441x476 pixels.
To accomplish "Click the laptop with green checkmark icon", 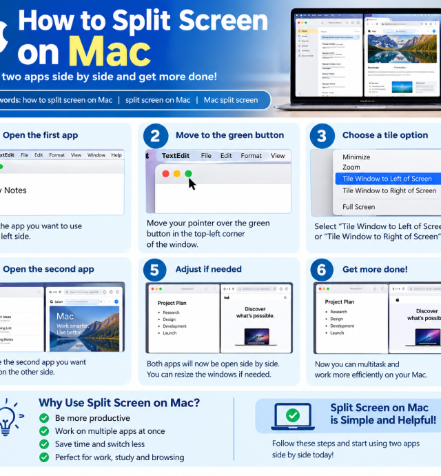I will [293, 416].
